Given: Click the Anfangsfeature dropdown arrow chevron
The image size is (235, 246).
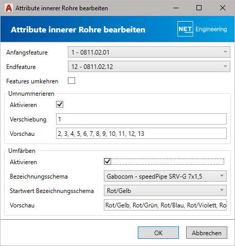Looking at the screenshot, I should [x=225, y=51].
